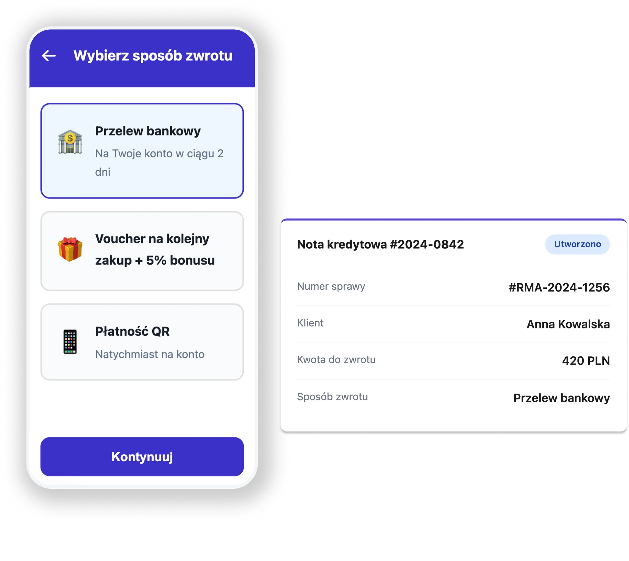
Task: Click the 420 PLN refund amount
Action: click(x=586, y=361)
